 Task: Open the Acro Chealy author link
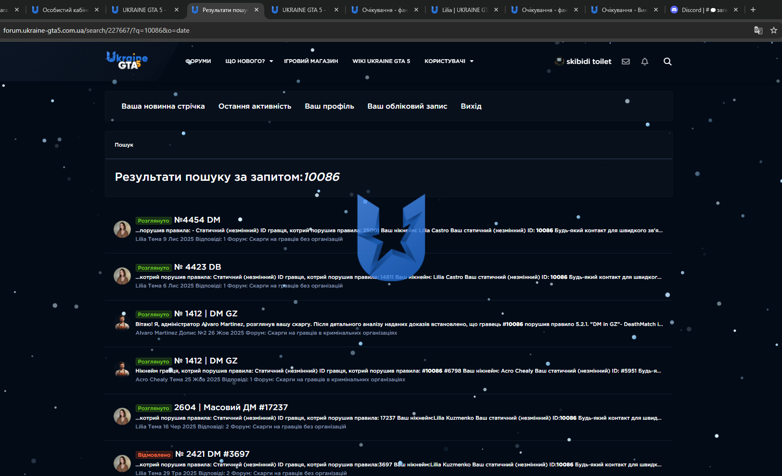[152, 379]
